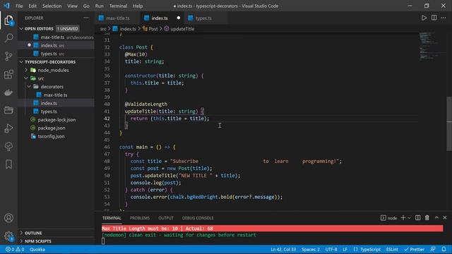Open editor More Actions ellipsis
The height and width of the screenshot is (254, 452).
coord(444,18)
